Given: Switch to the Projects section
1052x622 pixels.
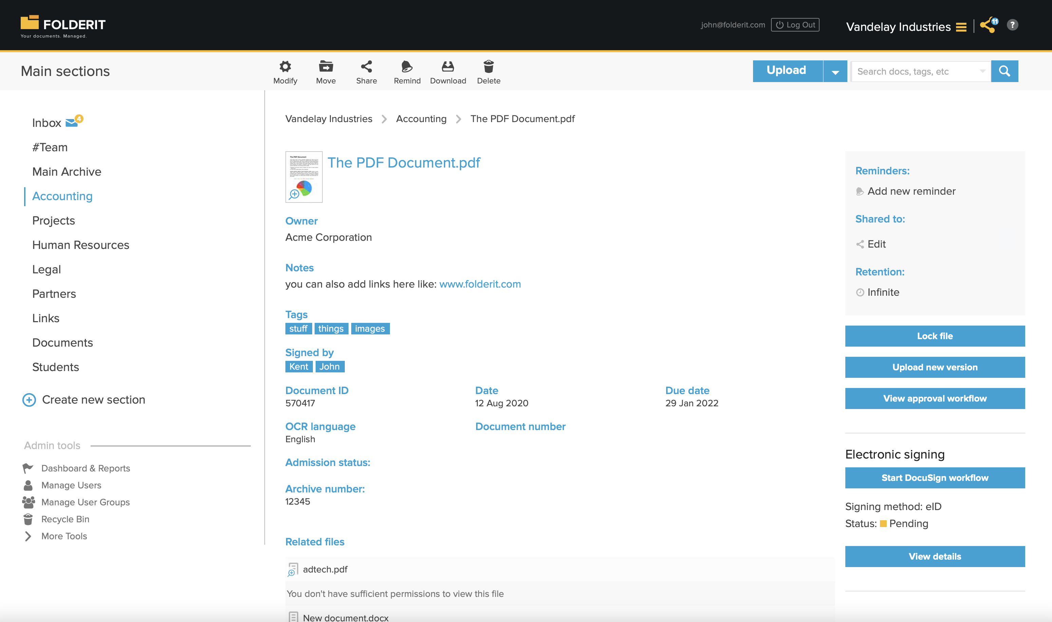Looking at the screenshot, I should (x=53, y=220).
